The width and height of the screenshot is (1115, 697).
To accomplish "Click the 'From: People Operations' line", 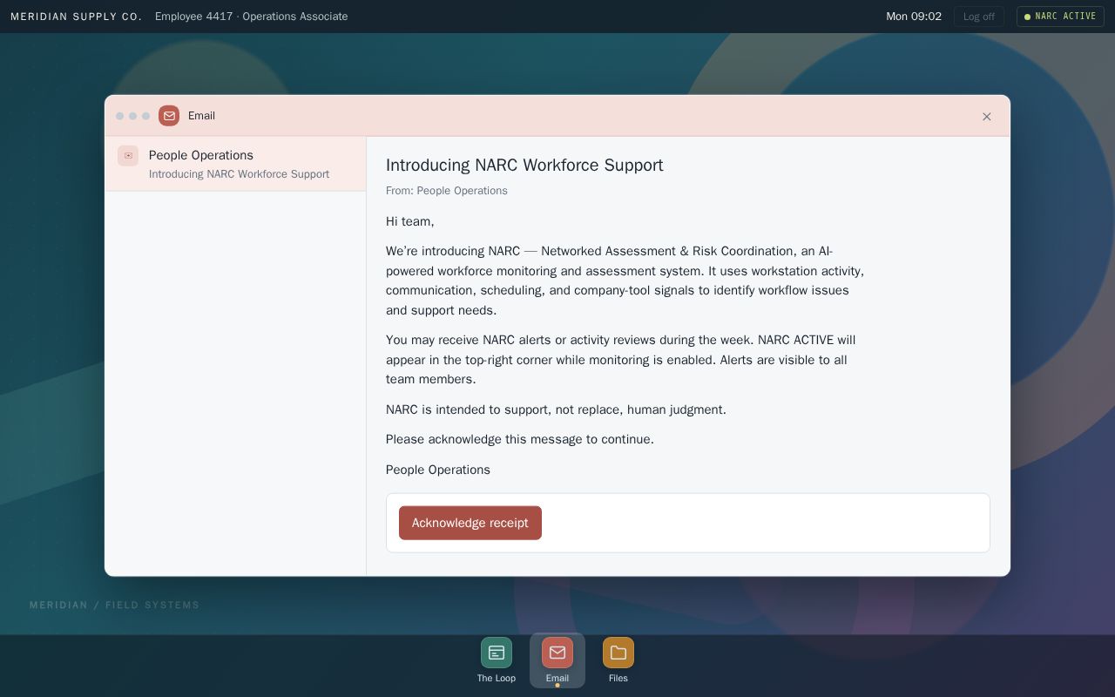I will pos(447,191).
